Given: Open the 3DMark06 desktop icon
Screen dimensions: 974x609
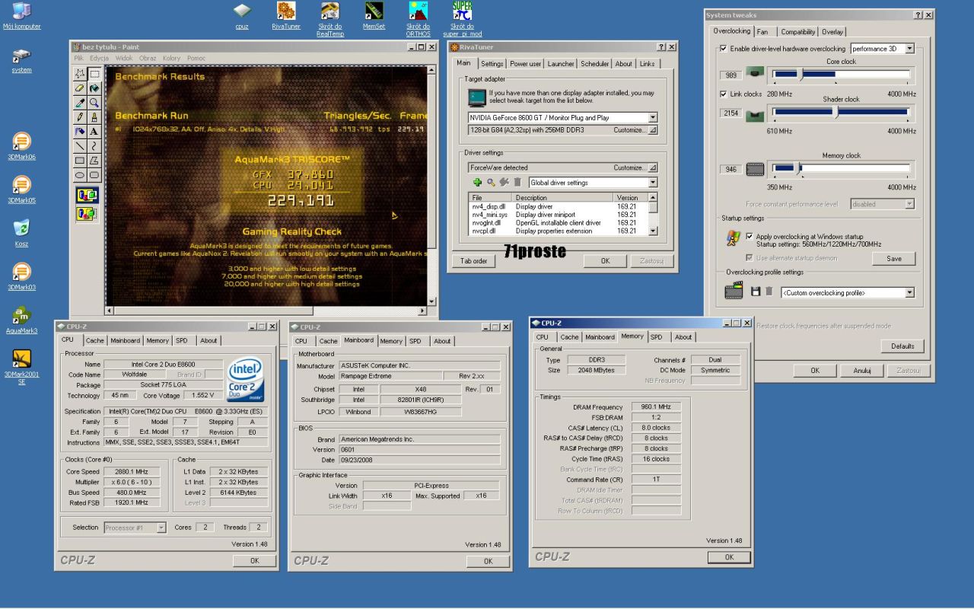Looking at the screenshot, I should pos(21,147).
